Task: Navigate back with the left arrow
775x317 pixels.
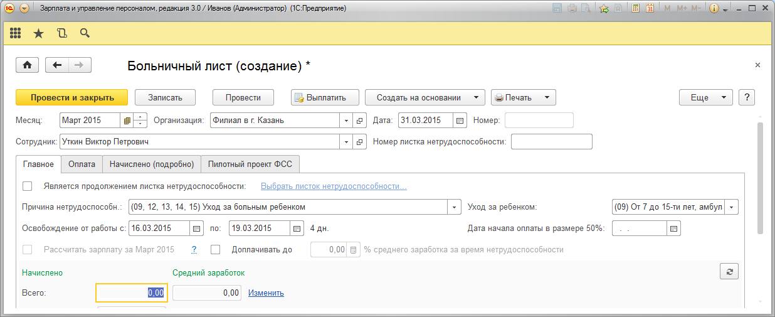Action: coord(58,65)
